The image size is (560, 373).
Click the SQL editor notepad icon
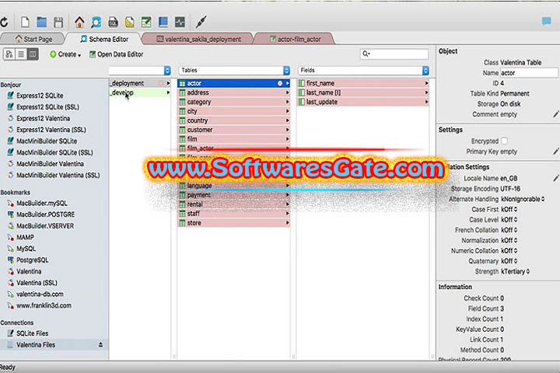pyautogui.click(x=113, y=22)
